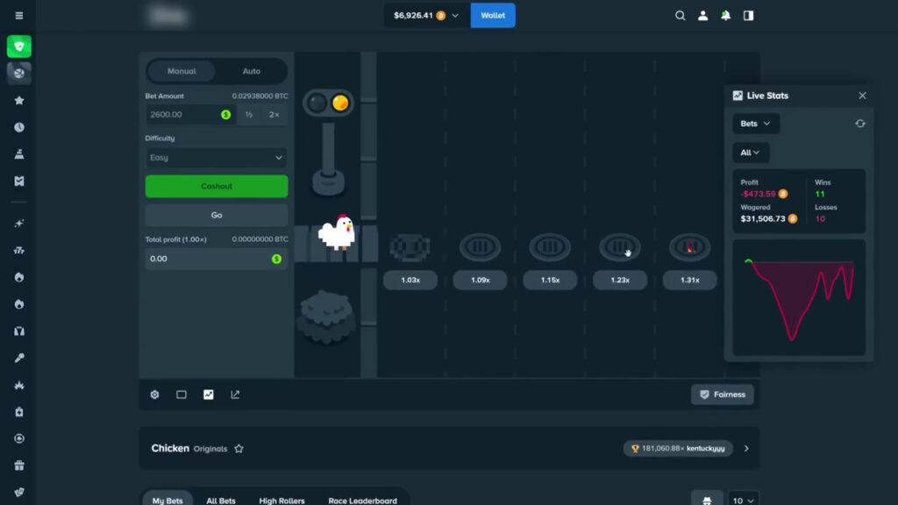The height and width of the screenshot is (505, 898).
Task: Open the search magnifier in top bar
Action: 680,16
